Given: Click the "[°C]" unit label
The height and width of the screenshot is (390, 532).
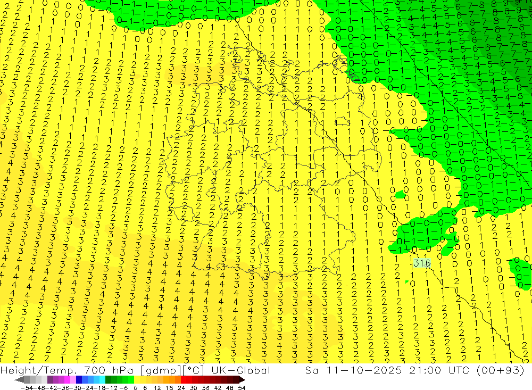Looking at the screenshot, I should point(194,370).
